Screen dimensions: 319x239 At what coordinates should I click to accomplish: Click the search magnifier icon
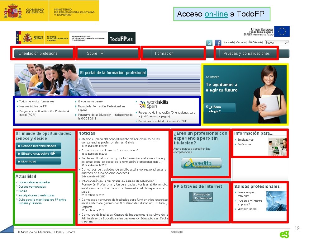(286, 42)
